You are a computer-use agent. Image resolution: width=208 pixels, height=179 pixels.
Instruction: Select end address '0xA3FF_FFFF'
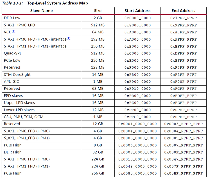click(184, 32)
